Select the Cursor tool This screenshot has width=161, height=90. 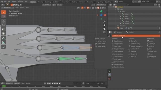[3, 16]
